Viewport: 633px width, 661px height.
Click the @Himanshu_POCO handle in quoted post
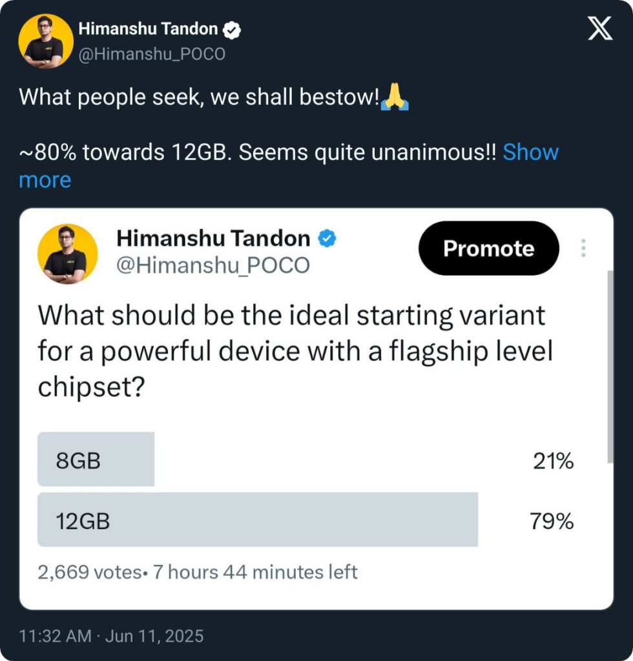[213, 265]
